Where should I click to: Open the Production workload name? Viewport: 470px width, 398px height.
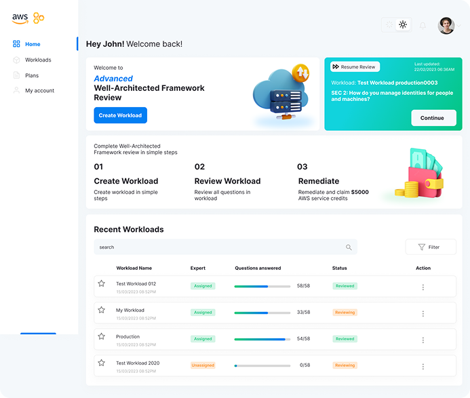(128, 336)
